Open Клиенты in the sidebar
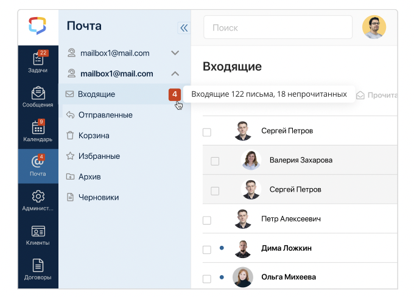The height and width of the screenshot is (297, 414). click(38, 235)
